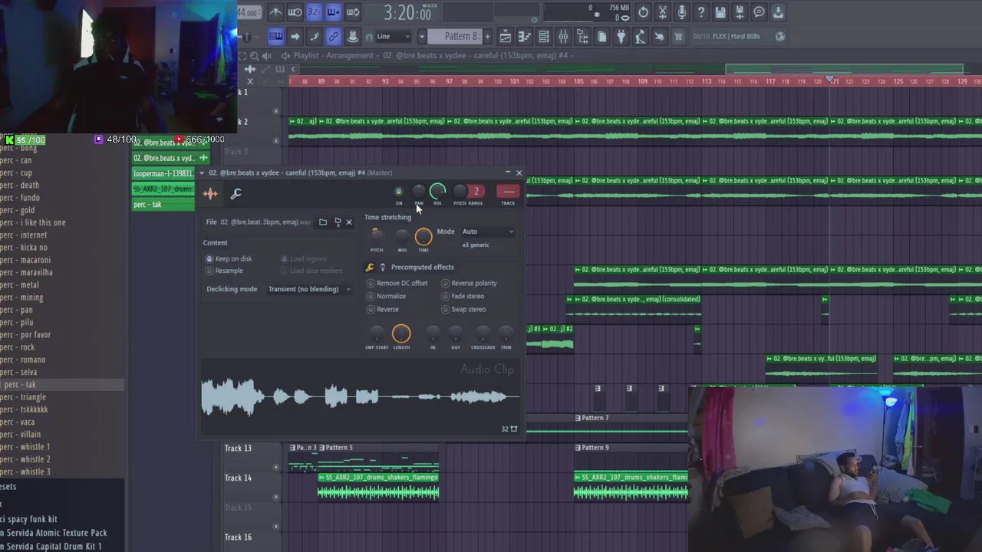The image size is (982, 552).
Task: Click the export render download icon in the toolbar
Action: pyautogui.click(x=778, y=12)
